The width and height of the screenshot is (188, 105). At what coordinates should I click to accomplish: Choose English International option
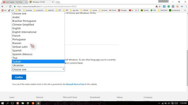tap(38, 32)
